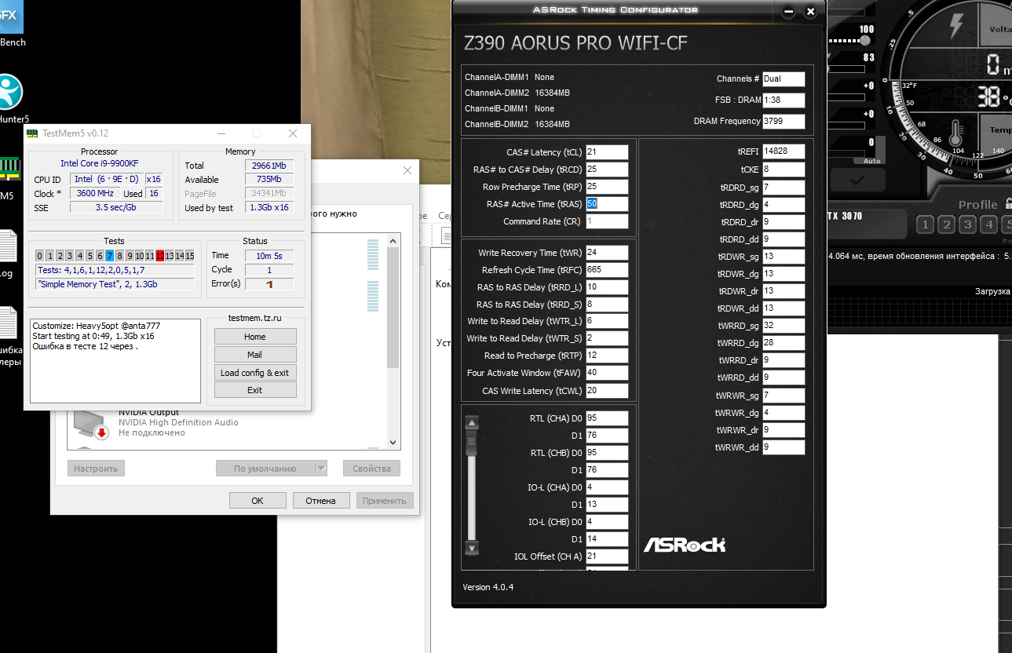Click the По умолчанию button
This screenshot has height=653, width=1012.
[x=265, y=469]
